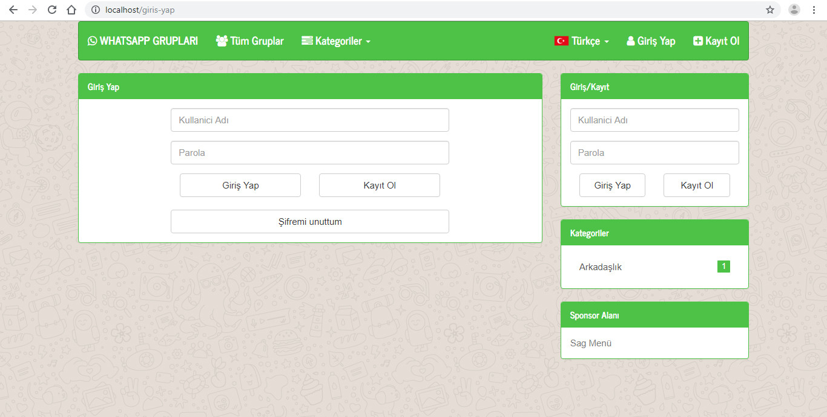
Task: Click the Arkadaşlık count badge 1
Action: 723,267
